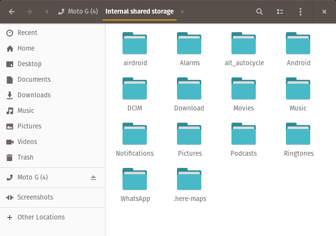Open the three-dot options menu
Viewport: 336px width, 236px height.
click(301, 12)
